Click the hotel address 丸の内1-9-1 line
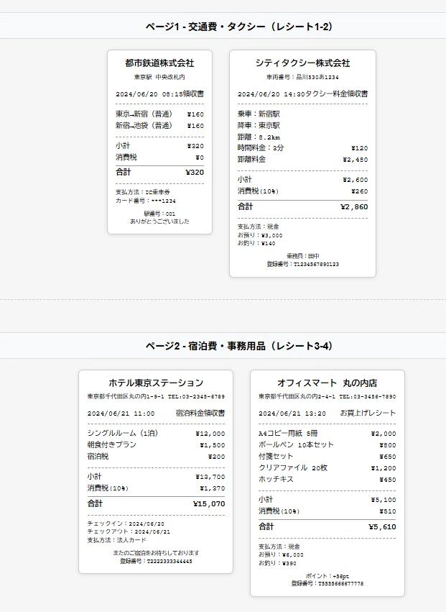This screenshot has height=612, width=446. (156, 396)
